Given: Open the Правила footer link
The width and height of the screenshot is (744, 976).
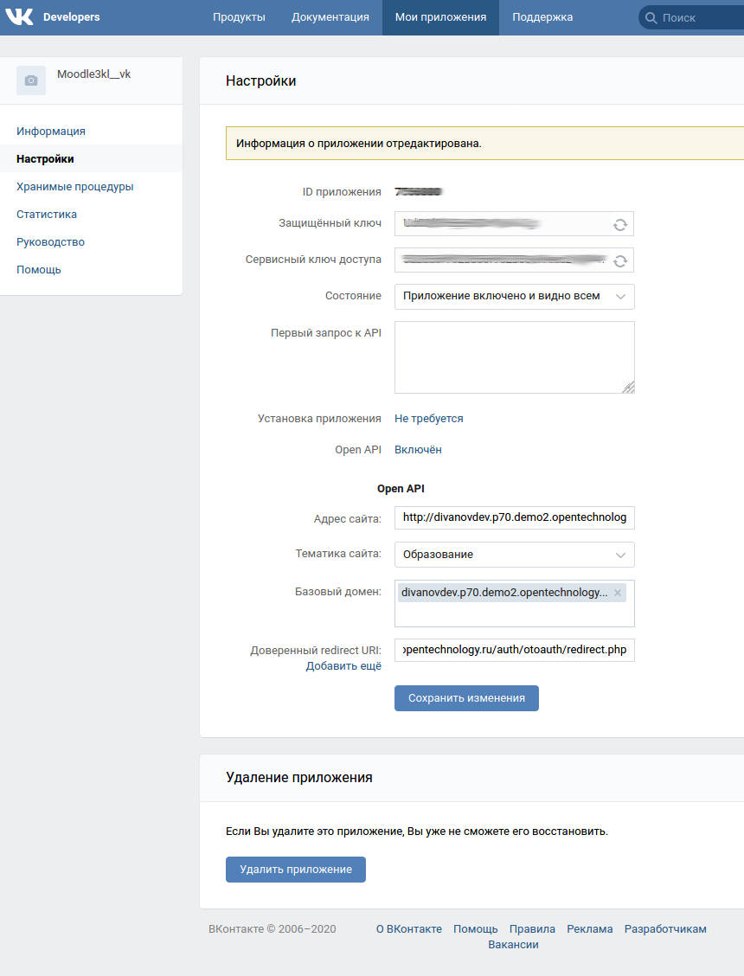Looking at the screenshot, I should click(x=532, y=929).
